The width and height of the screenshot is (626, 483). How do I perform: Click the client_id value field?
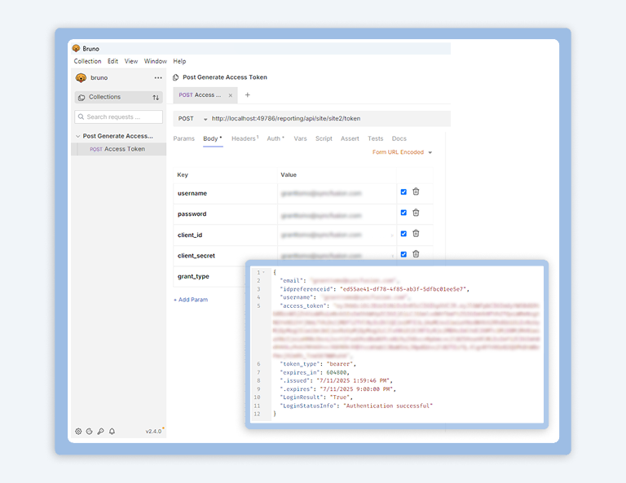tap(337, 235)
